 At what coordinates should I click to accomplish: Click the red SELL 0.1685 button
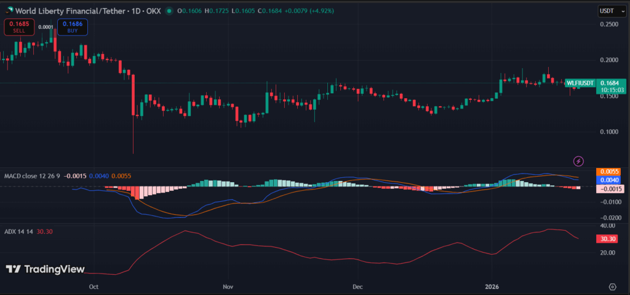point(19,28)
